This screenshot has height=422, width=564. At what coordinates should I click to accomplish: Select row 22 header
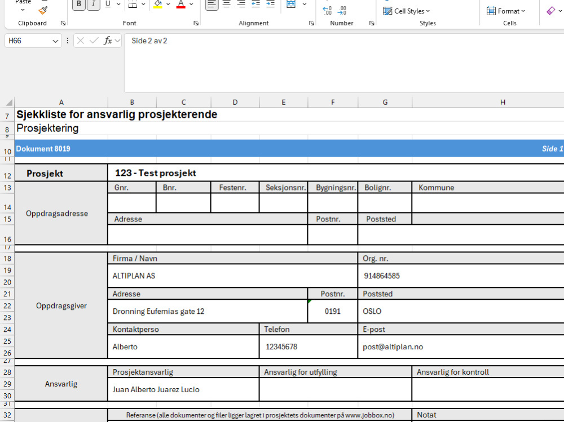pyautogui.click(x=7, y=306)
